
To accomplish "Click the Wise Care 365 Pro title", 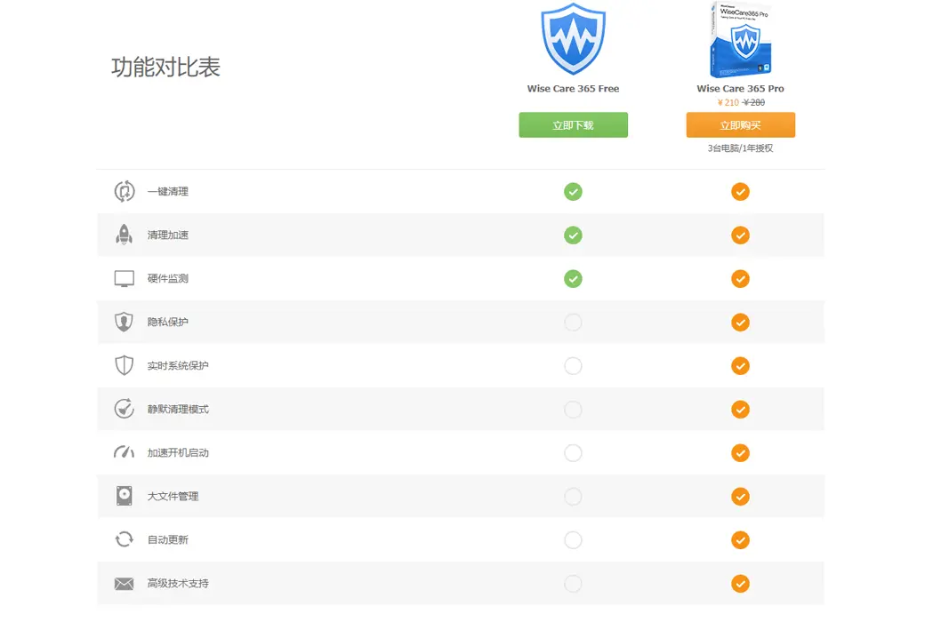I will (x=740, y=89).
